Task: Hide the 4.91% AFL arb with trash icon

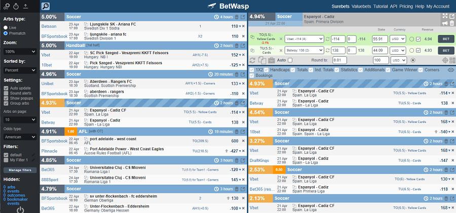Action: pos(237,132)
